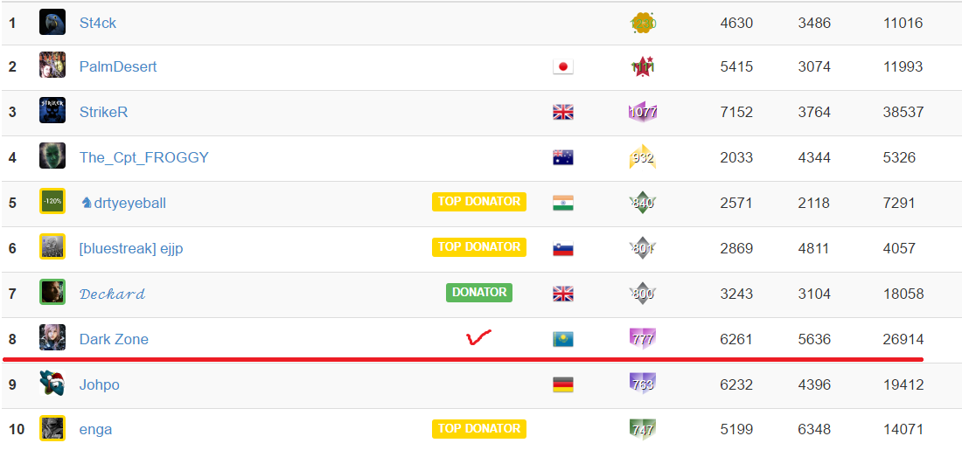Viewport: 962px width, 450px height.
Task: Click the India flag icon
Action: (562, 203)
